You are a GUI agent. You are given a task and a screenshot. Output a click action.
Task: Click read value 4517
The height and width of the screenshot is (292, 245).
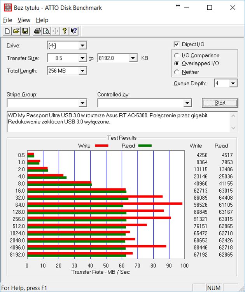pyautogui.click(x=227, y=155)
